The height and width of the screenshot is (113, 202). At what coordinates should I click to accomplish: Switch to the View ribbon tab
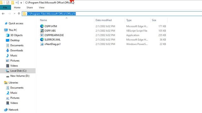[41, 8]
